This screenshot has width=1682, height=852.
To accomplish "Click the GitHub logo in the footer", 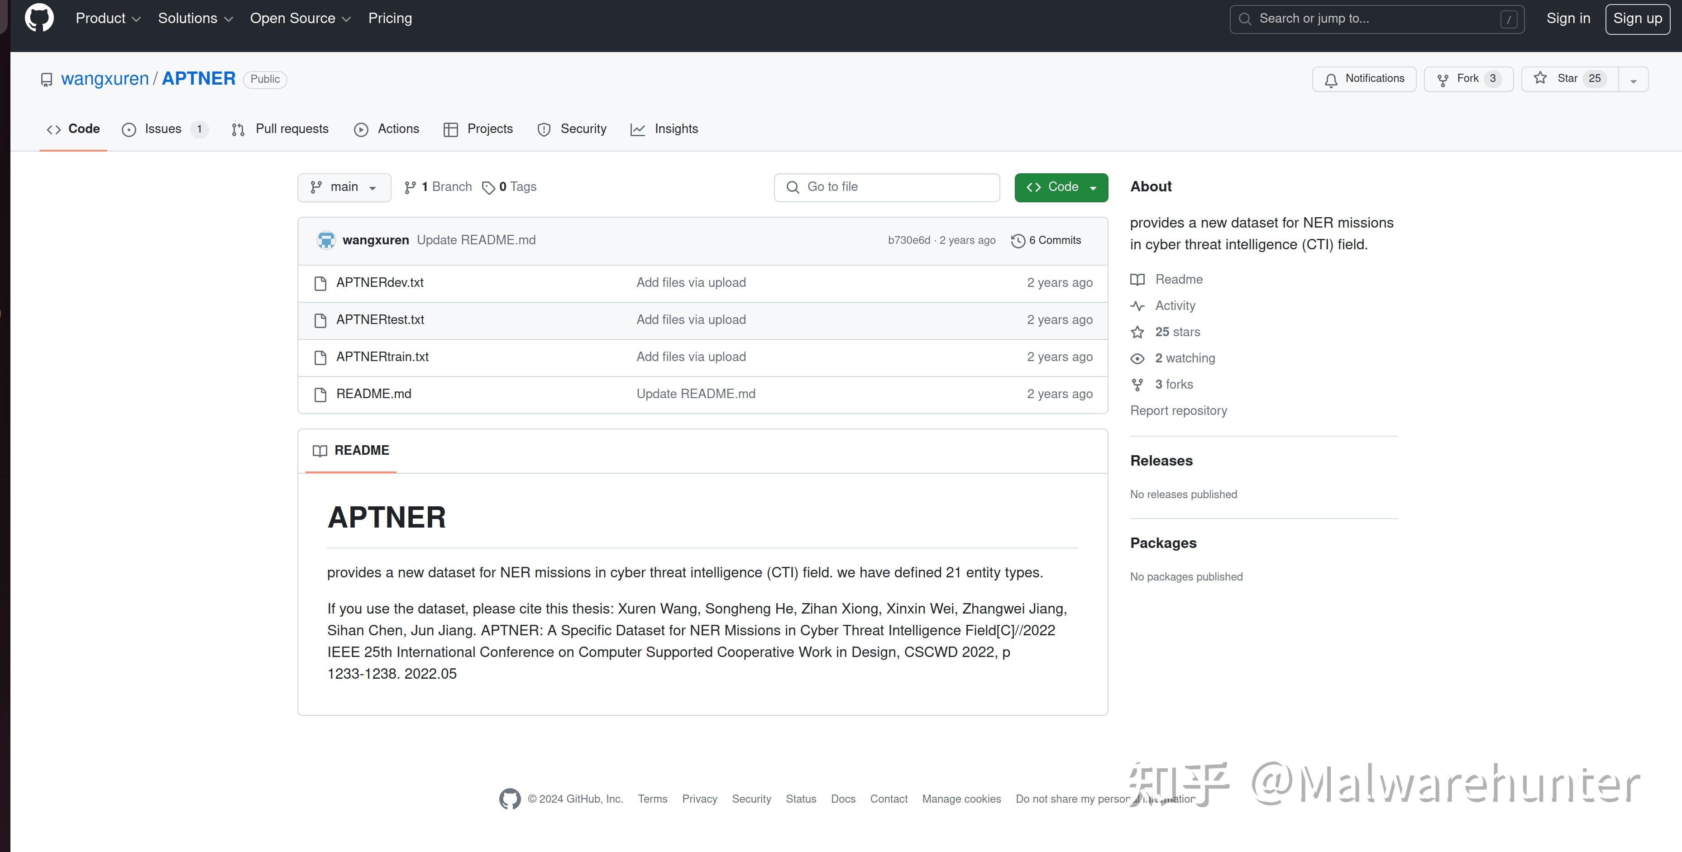I will 509,799.
